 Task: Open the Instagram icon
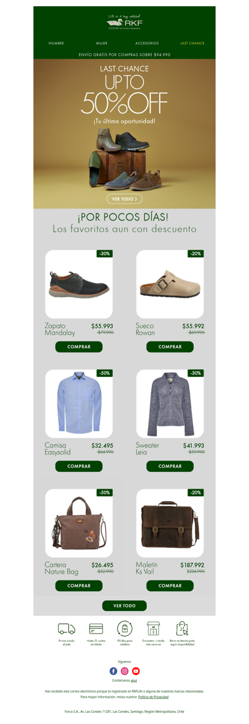(x=125, y=671)
